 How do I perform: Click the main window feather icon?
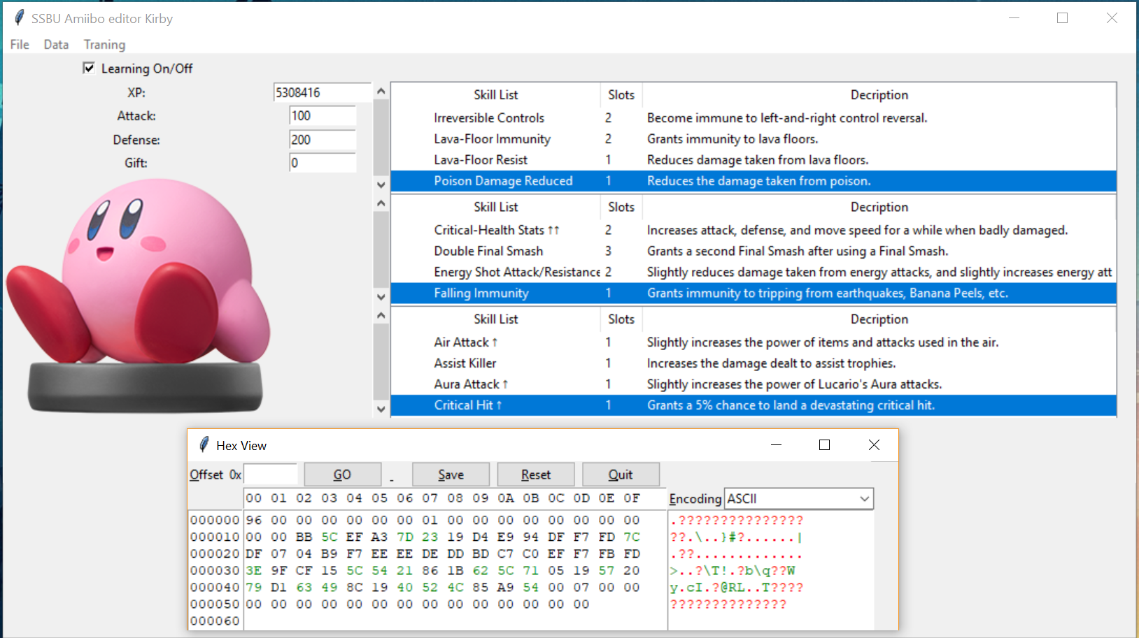19,18
